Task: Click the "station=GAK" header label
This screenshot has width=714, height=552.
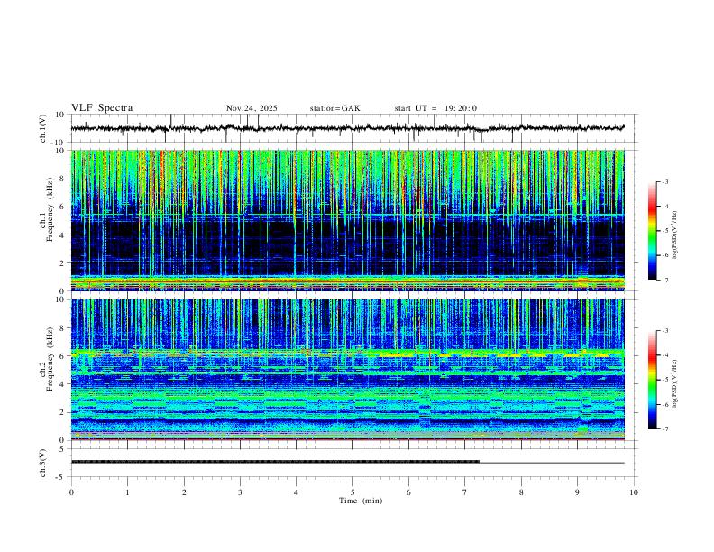Action: (334, 108)
